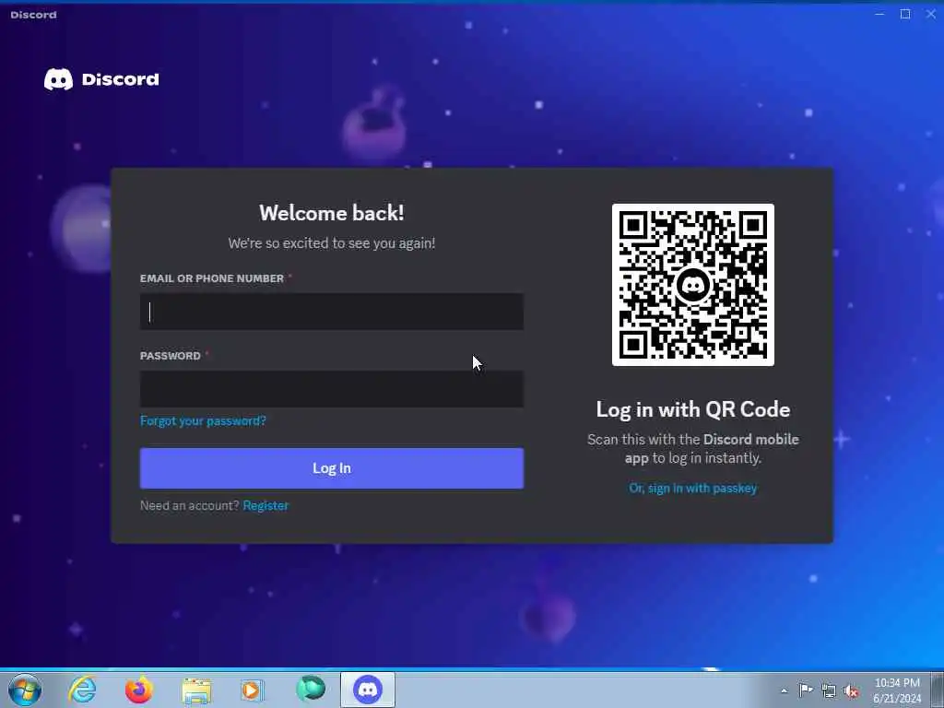Launch Internet Explorer from taskbar

tap(82, 690)
